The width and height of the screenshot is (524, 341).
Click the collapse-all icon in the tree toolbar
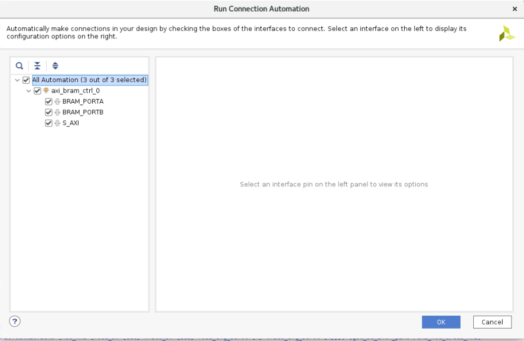(x=37, y=65)
